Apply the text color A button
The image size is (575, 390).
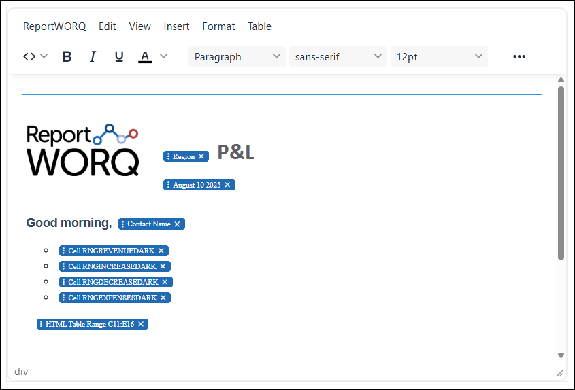tap(145, 56)
